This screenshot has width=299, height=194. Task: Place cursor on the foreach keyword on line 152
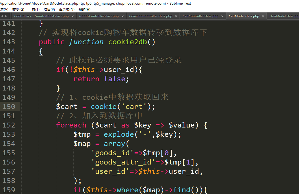(x=71, y=125)
